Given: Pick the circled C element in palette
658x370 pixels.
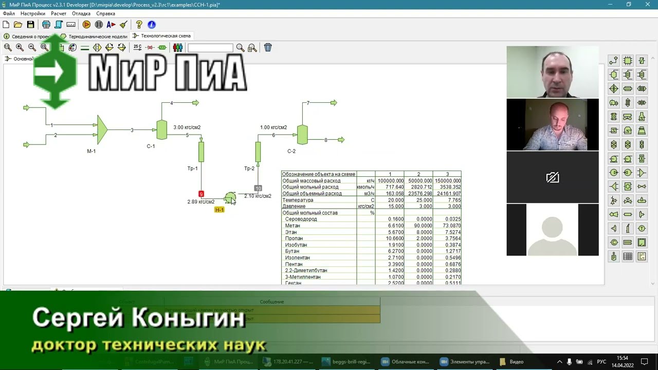Looking at the screenshot, I should pos(613,242).
